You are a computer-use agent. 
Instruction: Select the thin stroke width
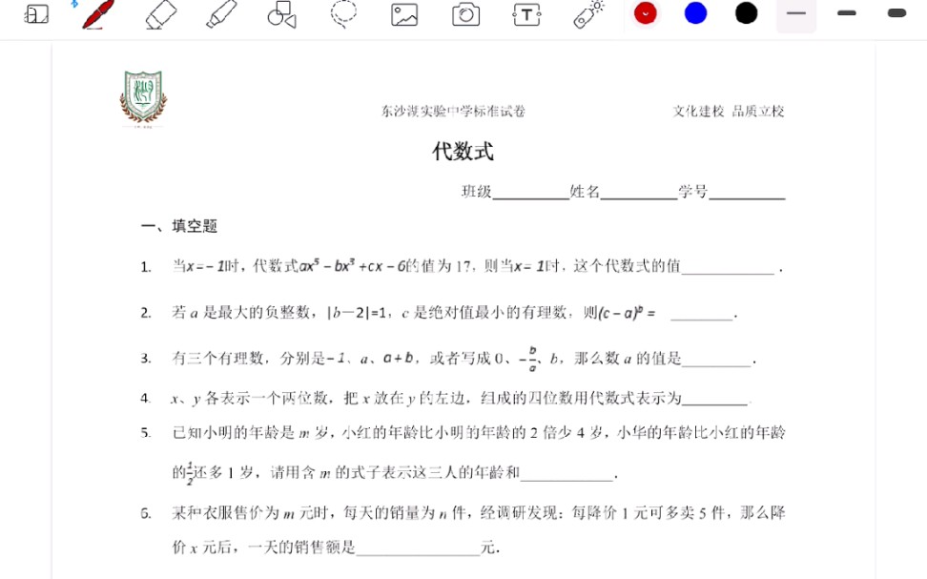pyautogui.click(x=796, y=14)
